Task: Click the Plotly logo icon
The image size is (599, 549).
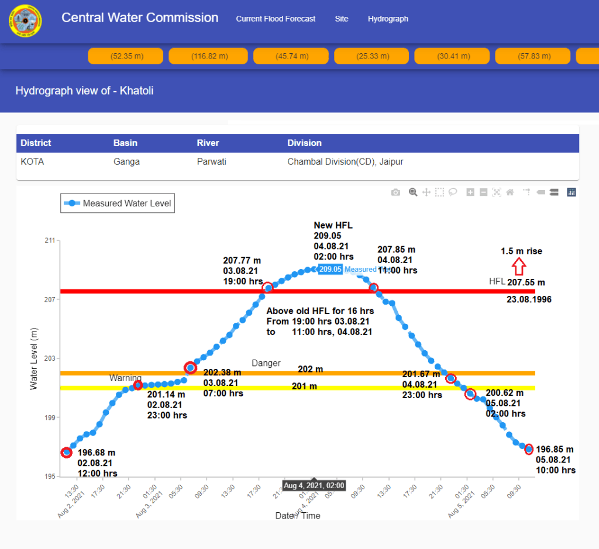Action: pos(572,192)
